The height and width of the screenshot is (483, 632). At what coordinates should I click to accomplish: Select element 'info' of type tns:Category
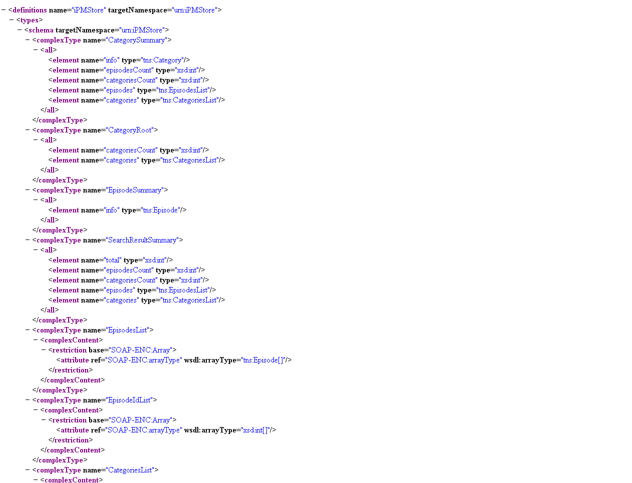(119, 60)
